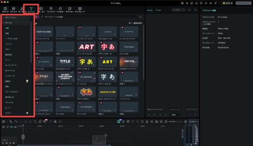253x146 pixels.
Task: Click the 3274 credits plus button
Action: tap(232, 3)
